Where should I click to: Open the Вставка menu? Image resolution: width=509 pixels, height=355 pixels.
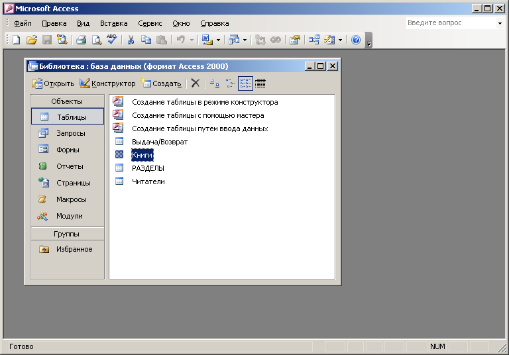pyautogui.click(x=113, y=23)
